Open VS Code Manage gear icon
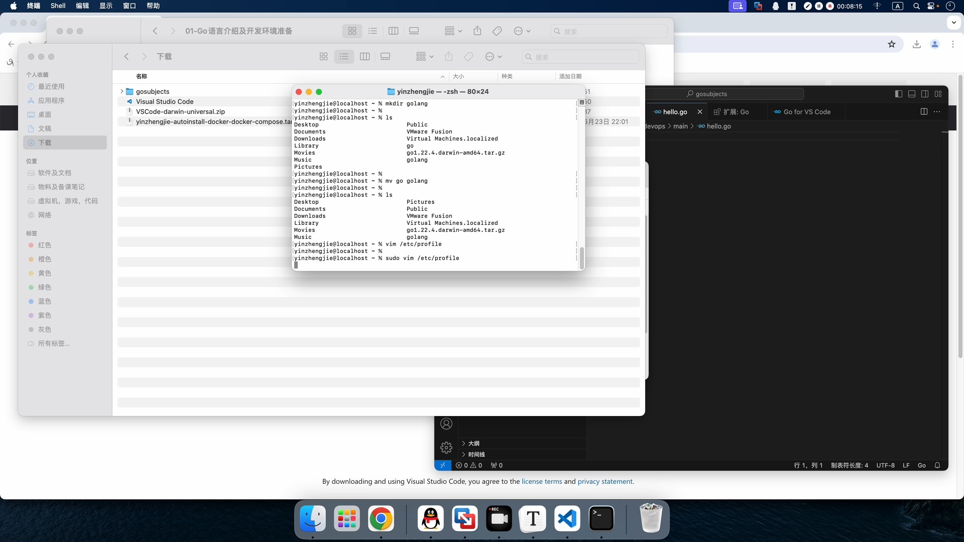Image resolution: width=964 pixels, height=542 pixels. 446,447
